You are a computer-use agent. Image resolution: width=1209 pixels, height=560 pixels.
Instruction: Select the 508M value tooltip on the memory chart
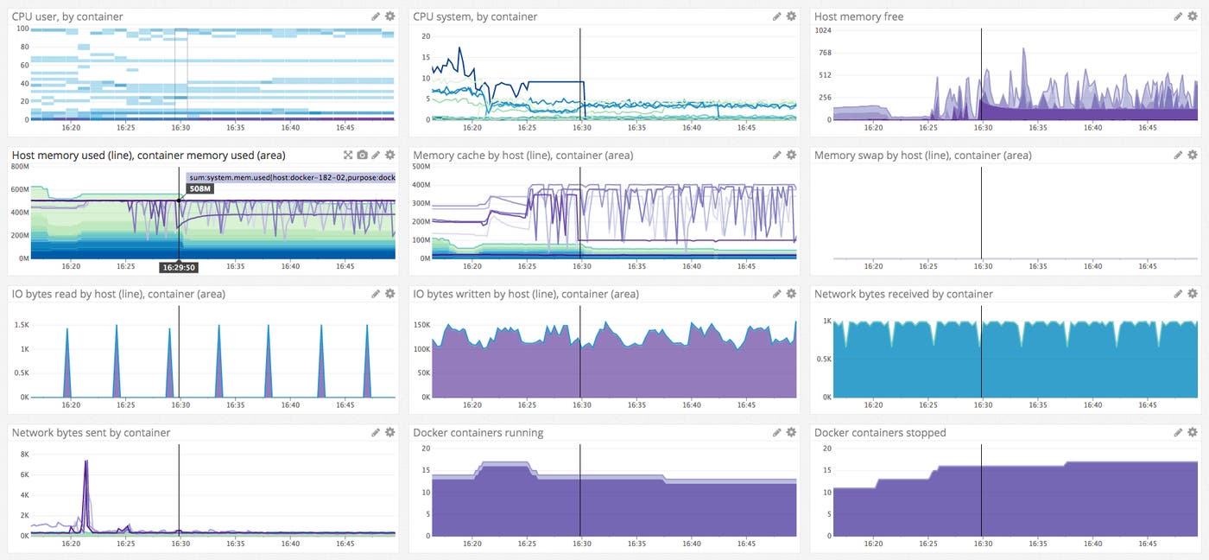click(198, 188)
